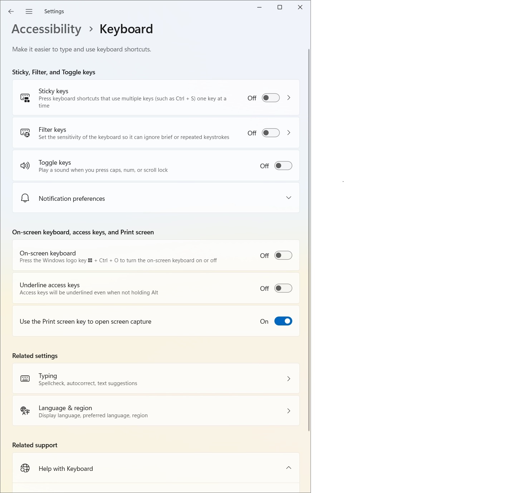This screenshot has width=508, height=493.
Task: Click the Typing keyboard icon
Action: 25,379
